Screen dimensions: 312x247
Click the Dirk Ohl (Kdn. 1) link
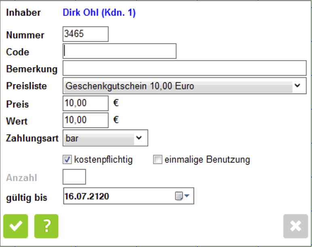tap(99, 13)
